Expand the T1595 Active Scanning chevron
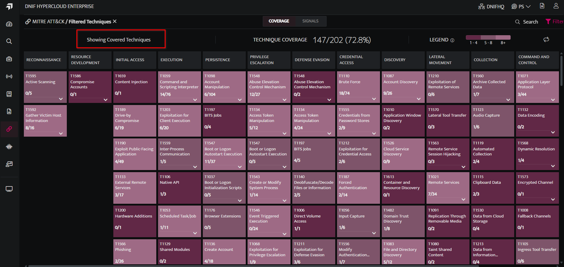 click(x=61, y=99)
